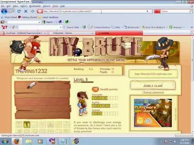Image resolution: width=194 pixels, height=145 pixels.
Task: Stop loading with the X icon
Action: pyautogui.click(x=25, y=11)
